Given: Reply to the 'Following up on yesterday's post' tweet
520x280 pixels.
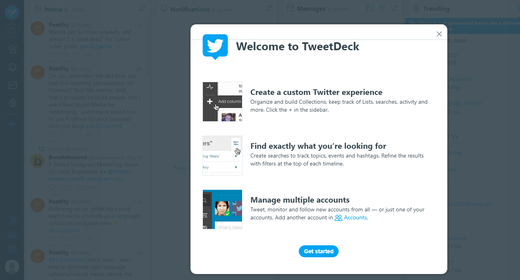Looking at the screenshot, I should click(52, 239).
